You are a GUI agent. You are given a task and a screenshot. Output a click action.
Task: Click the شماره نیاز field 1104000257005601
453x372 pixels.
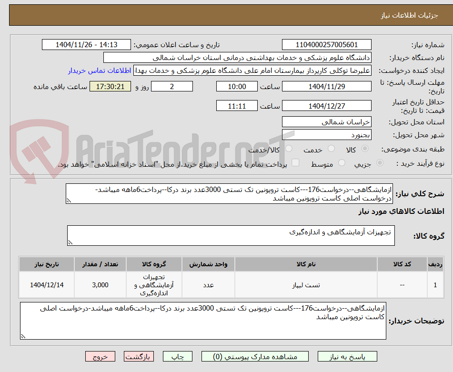pos(326,45)
